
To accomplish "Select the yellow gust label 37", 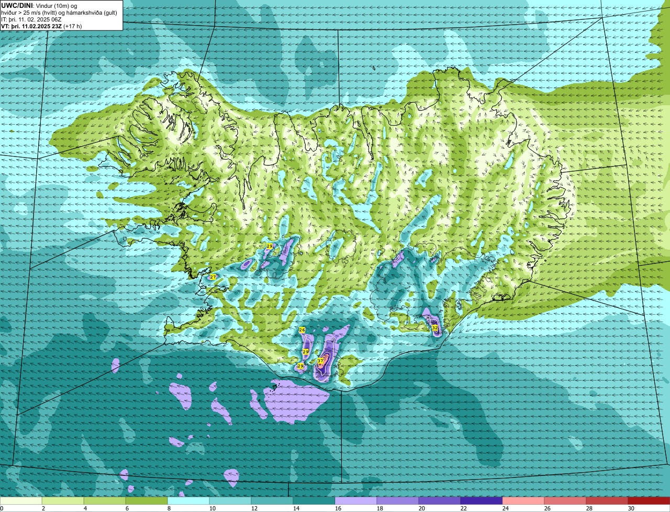I will click(320, 361).
